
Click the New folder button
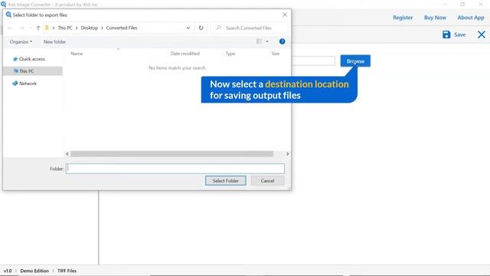[54, 41]
